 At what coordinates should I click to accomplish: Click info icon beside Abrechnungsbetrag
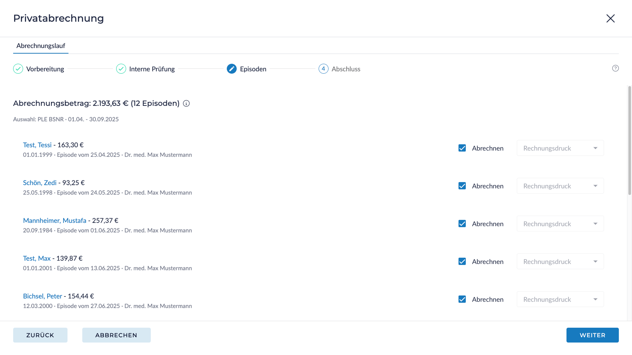pos(186,104)
